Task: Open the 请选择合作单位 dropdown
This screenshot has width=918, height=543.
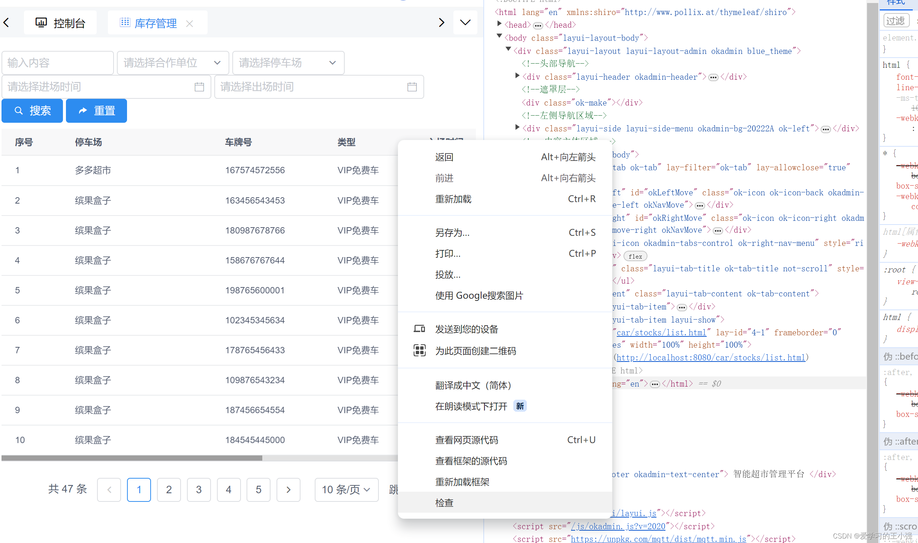Action: [173, 62]
